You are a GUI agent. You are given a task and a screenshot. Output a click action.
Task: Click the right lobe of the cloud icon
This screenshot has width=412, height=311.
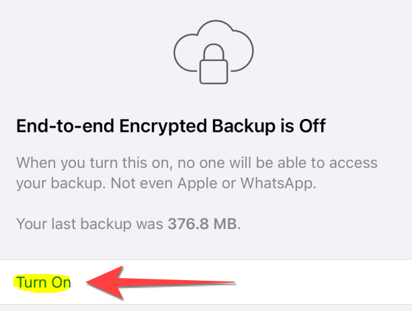tap(242, 50)
